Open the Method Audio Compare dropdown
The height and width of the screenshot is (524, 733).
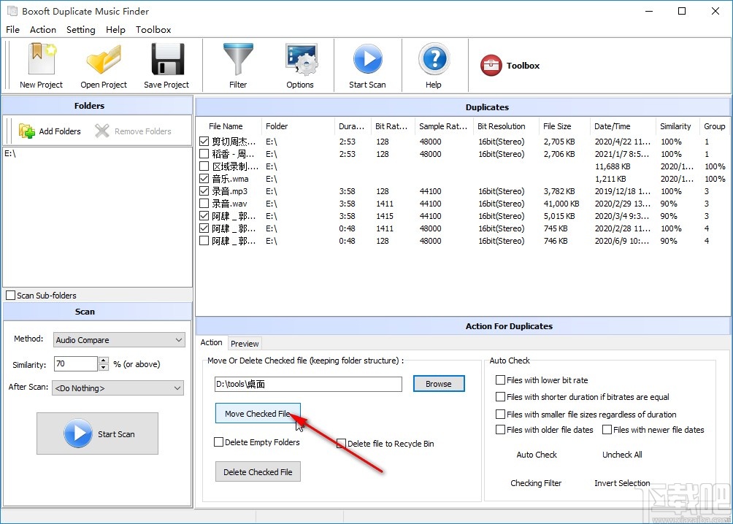point(119,340)
